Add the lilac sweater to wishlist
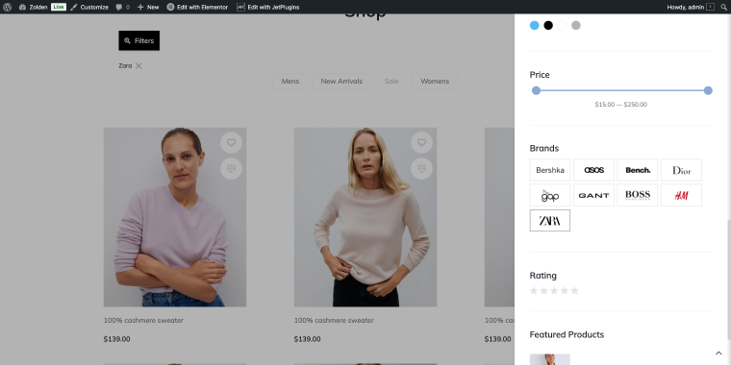Image resolution: width=731 pixels, height=365 pixels. [231, 142]
